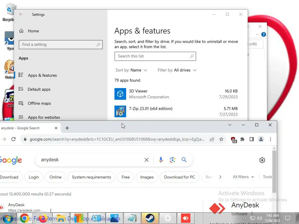Open the volume tray icon
This screenshot has width=299, height=224.
pyautogui.click(x=259, y=218)
